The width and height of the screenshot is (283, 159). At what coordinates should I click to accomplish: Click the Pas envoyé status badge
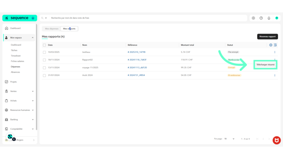click(233, 52)
